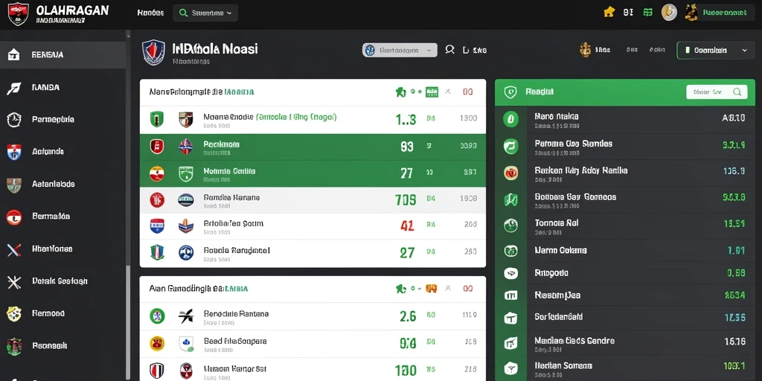Viewport: 762px width, 381px height.
Task: Close the first table with its X
Action: 448,92
